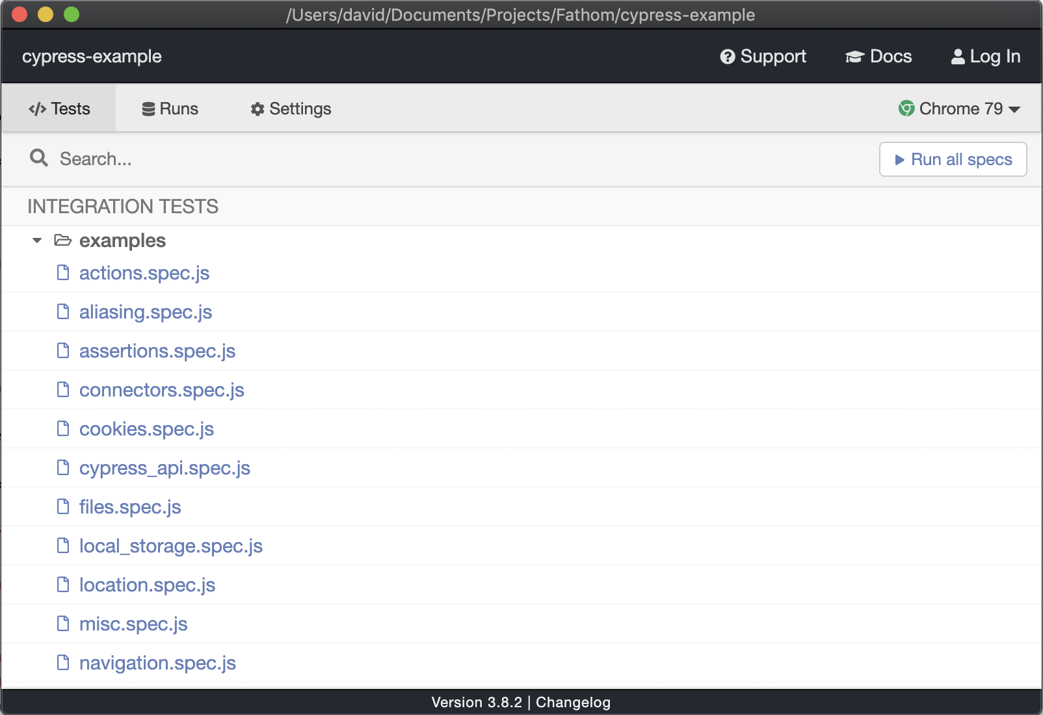Click the Chrome browser logo icon
The width and height of the screenshot is (1043, 715).
906,109
